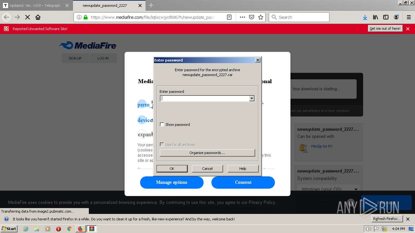Open the Downloads arrow in the toolbar
This screenshot has width=415, height=233.
click(365, 17)
